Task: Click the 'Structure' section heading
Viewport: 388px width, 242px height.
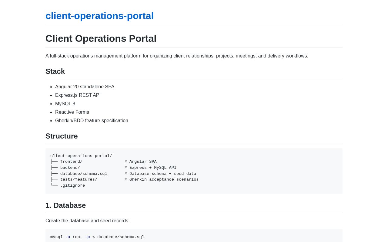Action: tap(62, 136)
